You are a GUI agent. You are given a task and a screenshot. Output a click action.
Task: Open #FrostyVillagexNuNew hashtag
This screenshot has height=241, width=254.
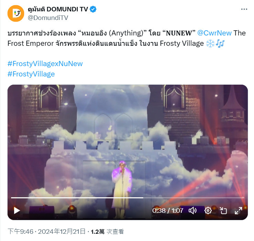click(45, 64)
